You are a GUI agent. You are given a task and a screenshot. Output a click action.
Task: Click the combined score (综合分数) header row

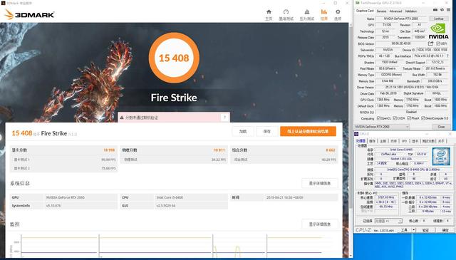click(284, 150)
